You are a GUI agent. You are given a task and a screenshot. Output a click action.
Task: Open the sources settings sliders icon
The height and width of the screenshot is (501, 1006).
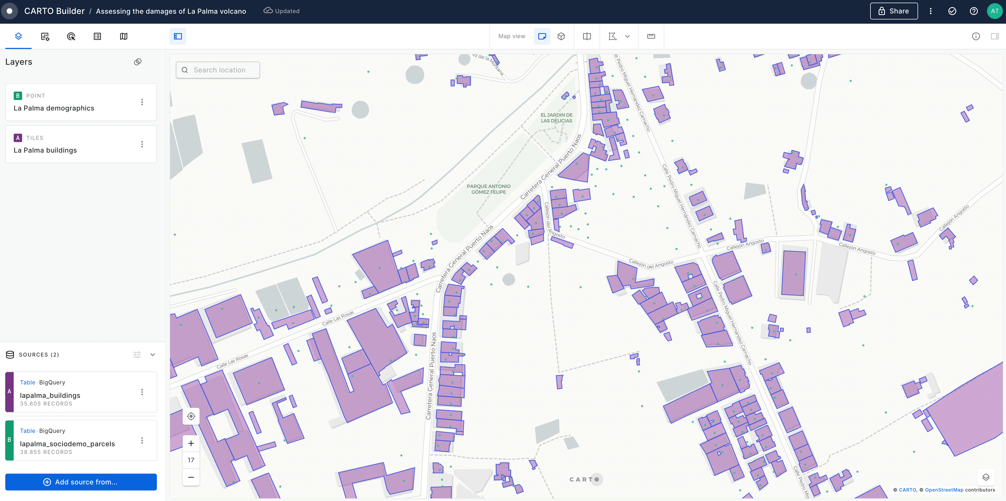[137, 354]
